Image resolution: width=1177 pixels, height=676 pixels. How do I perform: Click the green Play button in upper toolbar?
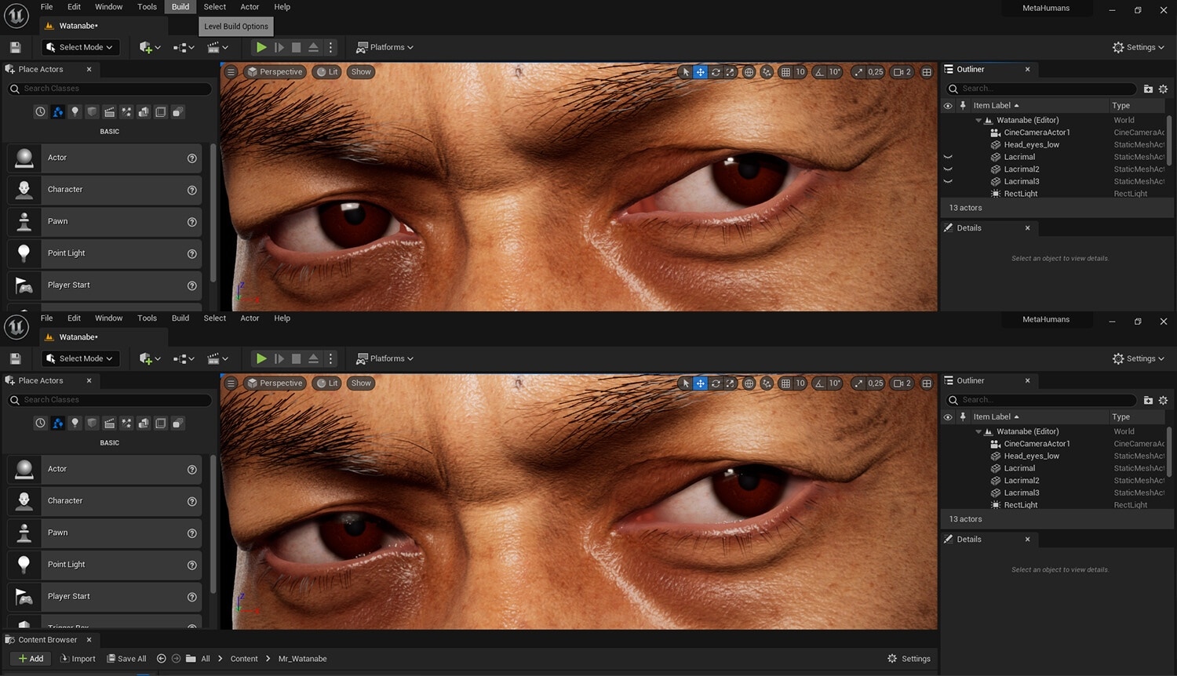[x=261, y=47]
